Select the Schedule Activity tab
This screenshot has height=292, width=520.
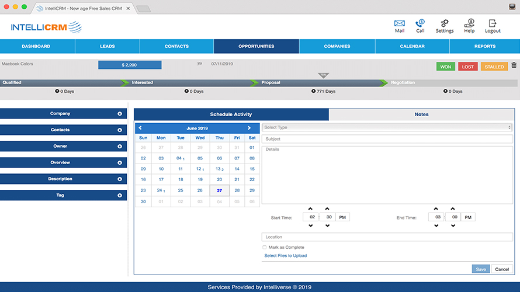[231, 114]
